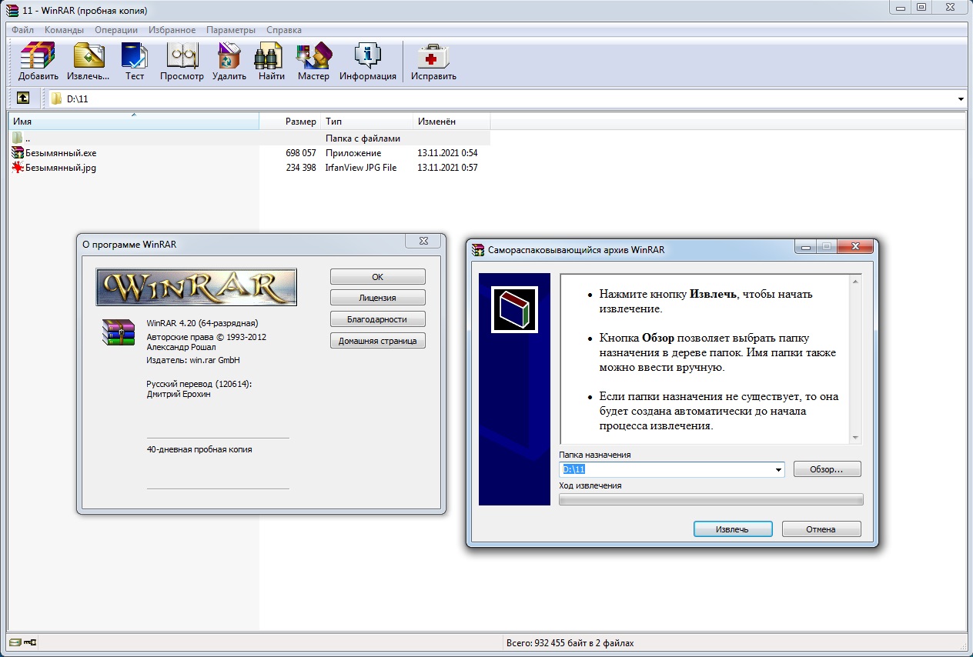This screenshot has width=973, height=657.
Task: Open the Найти (Find) binoculars tool
Action: tap(272, 62)
